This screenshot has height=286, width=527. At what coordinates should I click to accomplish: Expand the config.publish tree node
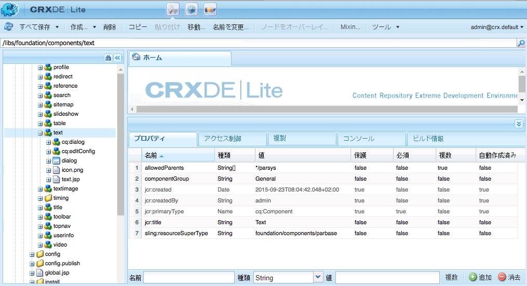point(32,264)
